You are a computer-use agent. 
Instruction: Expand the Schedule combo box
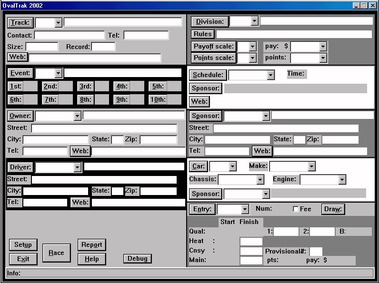pyautogui.click(x=270, y=75)
